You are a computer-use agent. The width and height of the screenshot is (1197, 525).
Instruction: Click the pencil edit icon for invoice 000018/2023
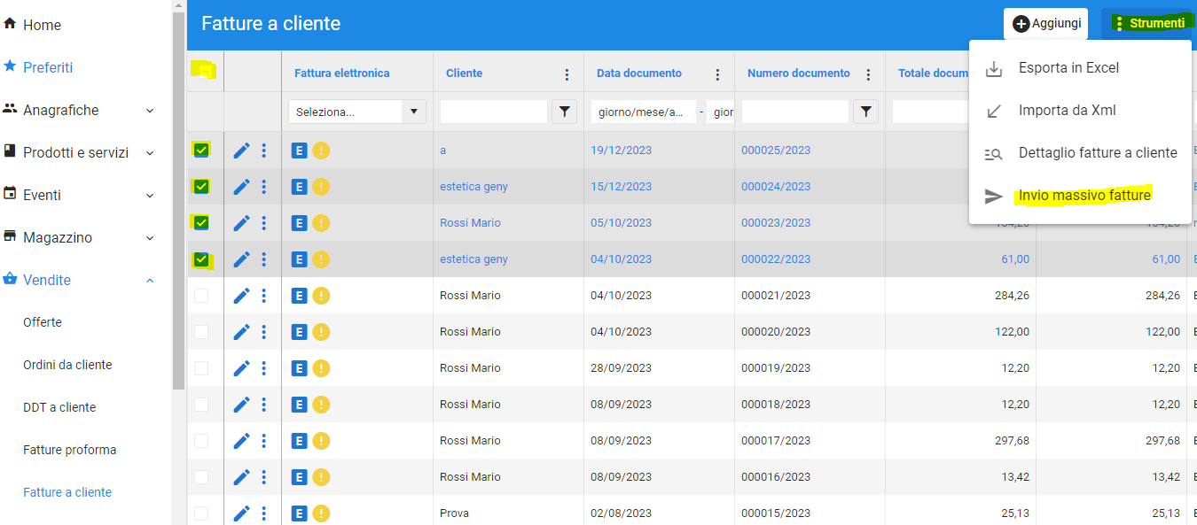(x=241, y=405)
